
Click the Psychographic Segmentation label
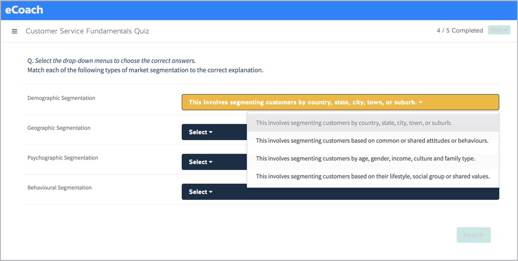(x=63, y=158)
